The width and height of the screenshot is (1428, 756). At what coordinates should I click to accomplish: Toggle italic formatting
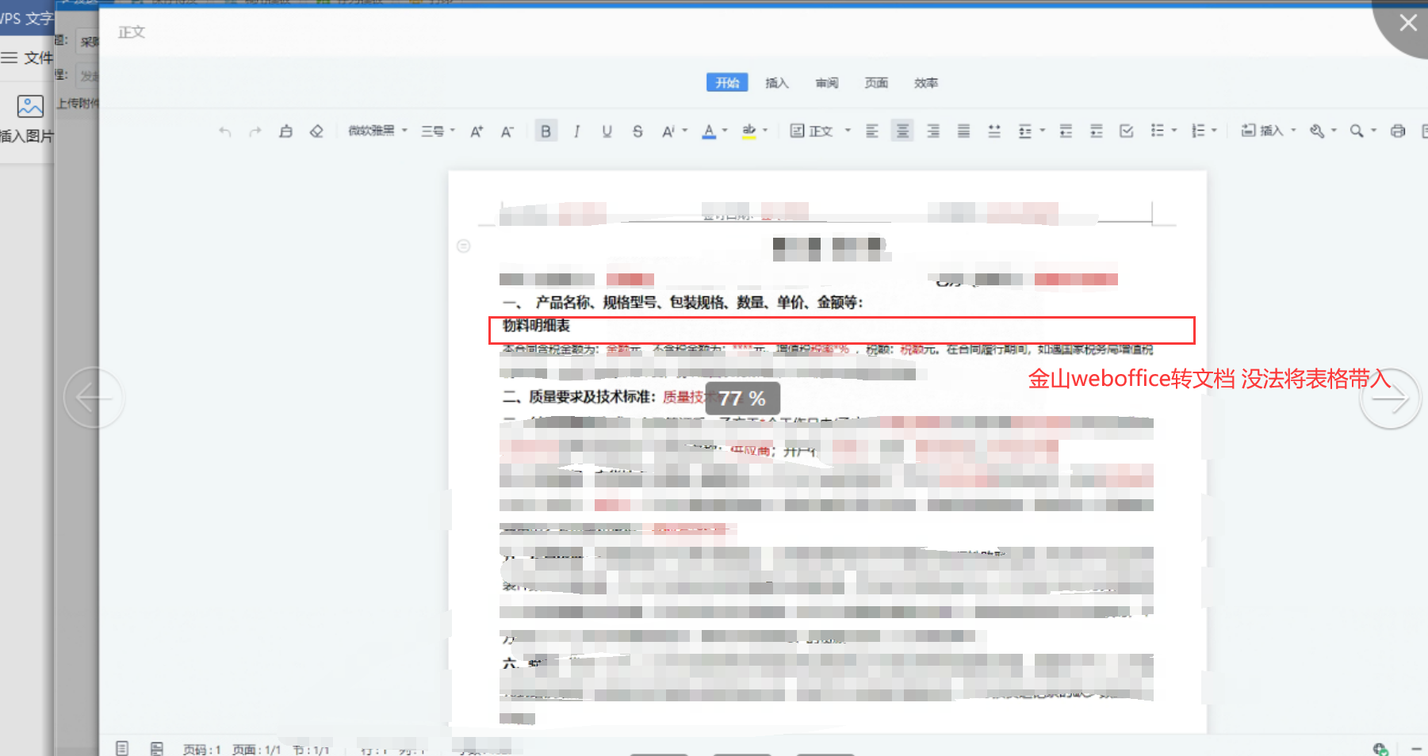(x=576, y=132)
